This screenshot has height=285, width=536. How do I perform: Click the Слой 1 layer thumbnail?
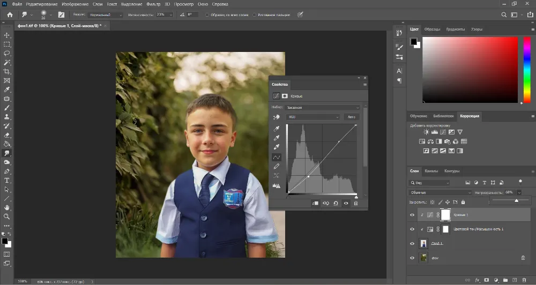pyautogui.click(x=423, y=243)
